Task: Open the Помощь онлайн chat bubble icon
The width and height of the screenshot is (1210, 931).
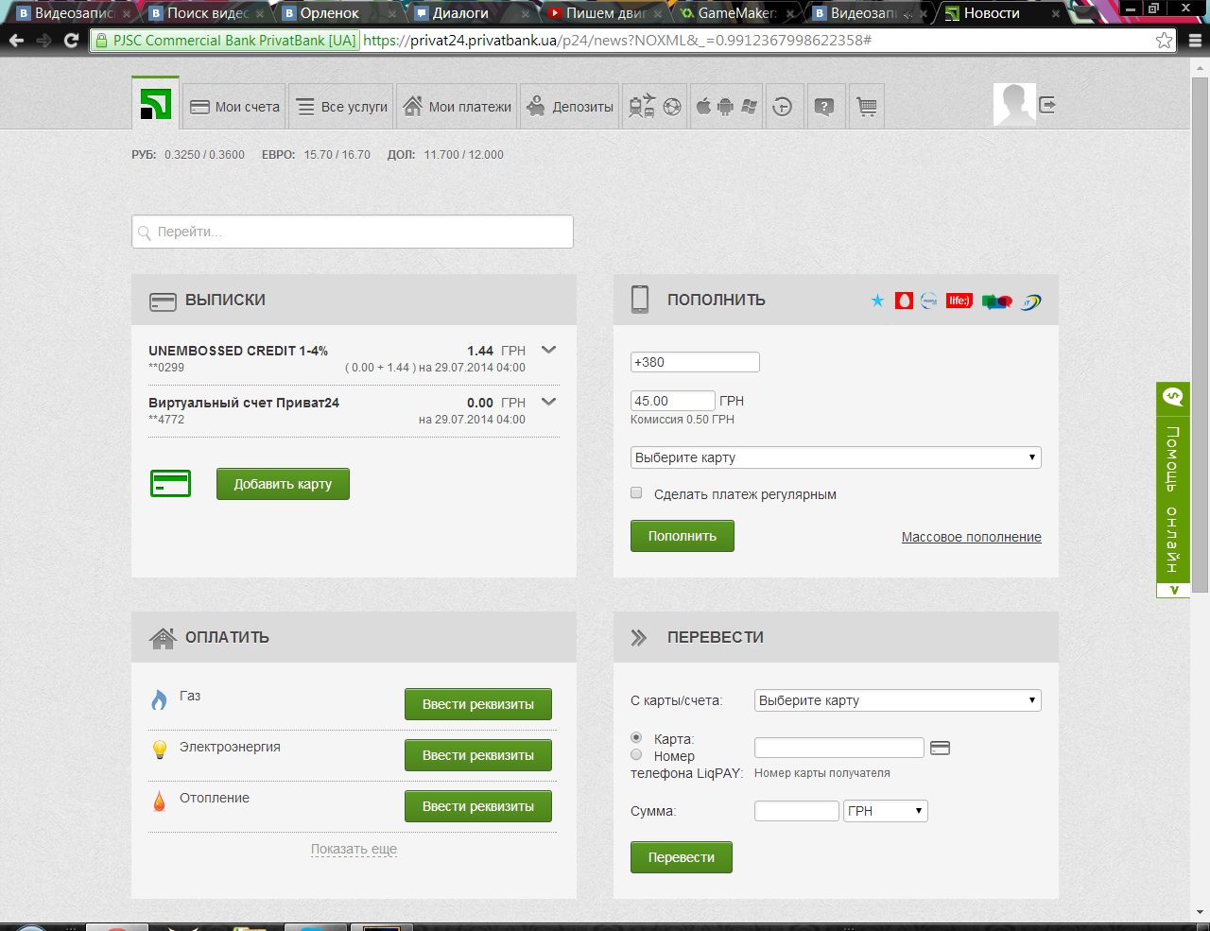Action: tap(1173, 397)
